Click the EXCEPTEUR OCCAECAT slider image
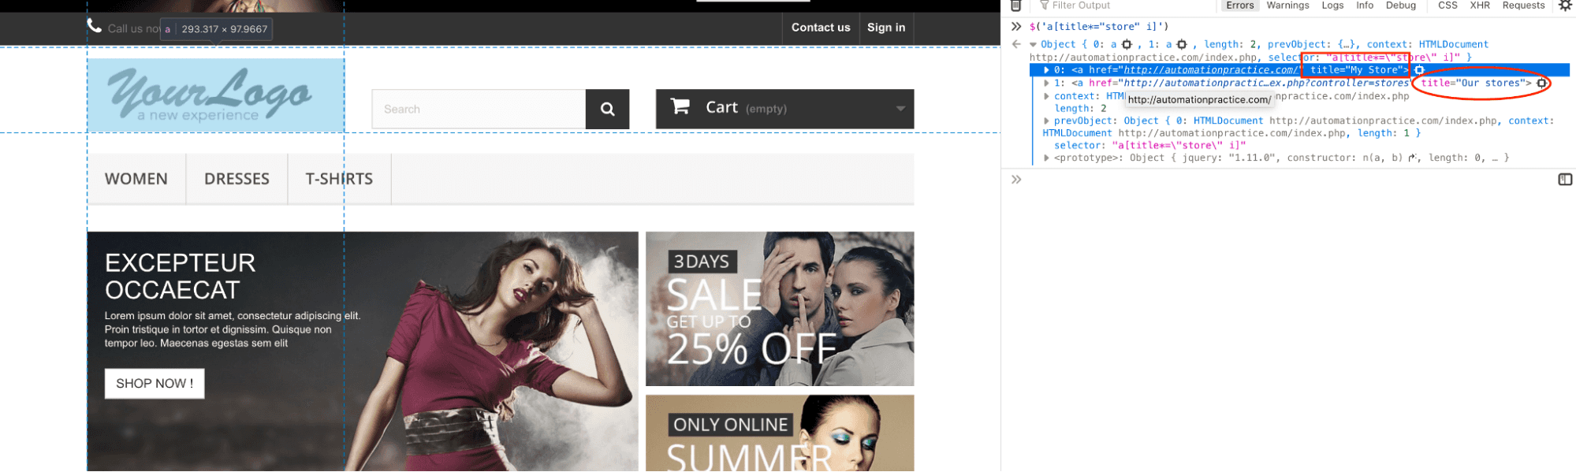 (363, 351)
